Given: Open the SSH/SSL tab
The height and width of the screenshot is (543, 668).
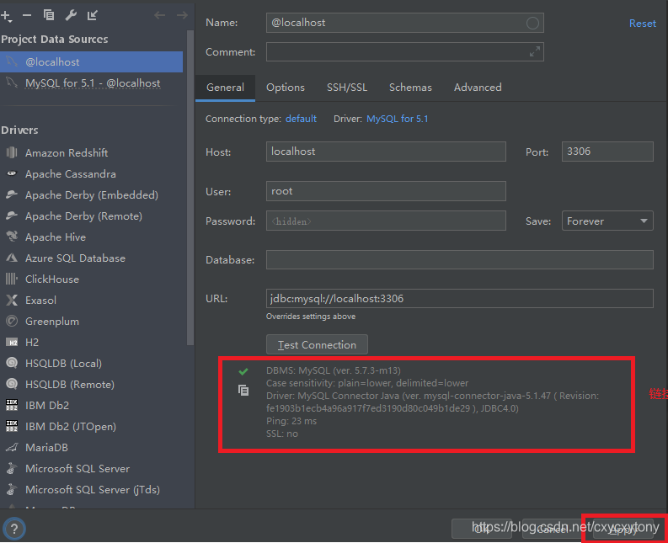Looking at the screenshot, I should pyautogui.click(x=347, y=88).
